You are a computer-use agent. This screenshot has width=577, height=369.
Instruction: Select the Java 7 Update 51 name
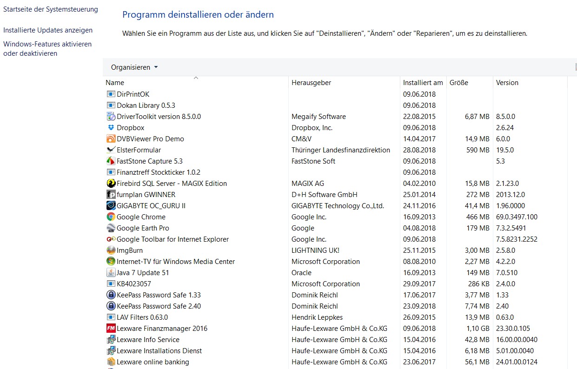(x=143, y=273)
